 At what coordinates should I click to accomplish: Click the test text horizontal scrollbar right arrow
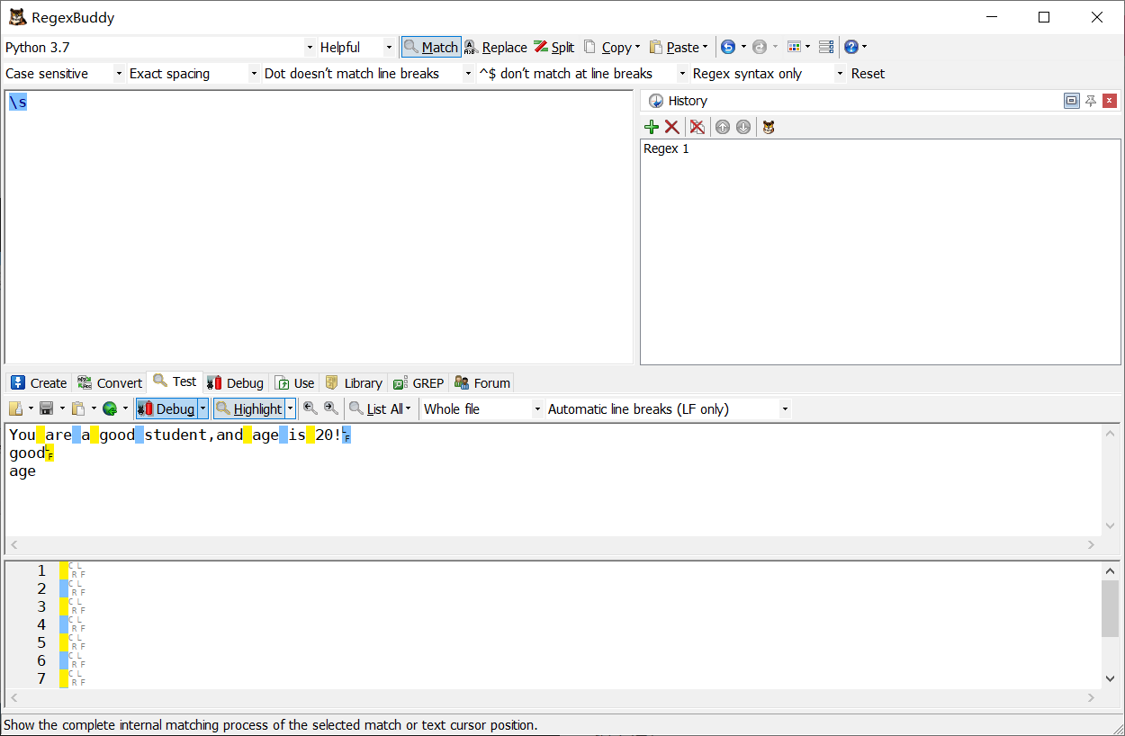coord(1091,544)
